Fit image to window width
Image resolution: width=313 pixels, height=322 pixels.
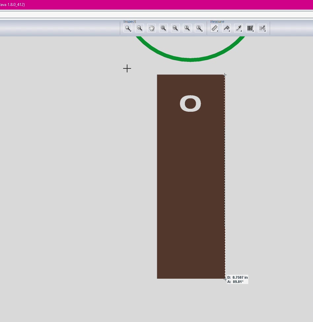click(175, 28)
